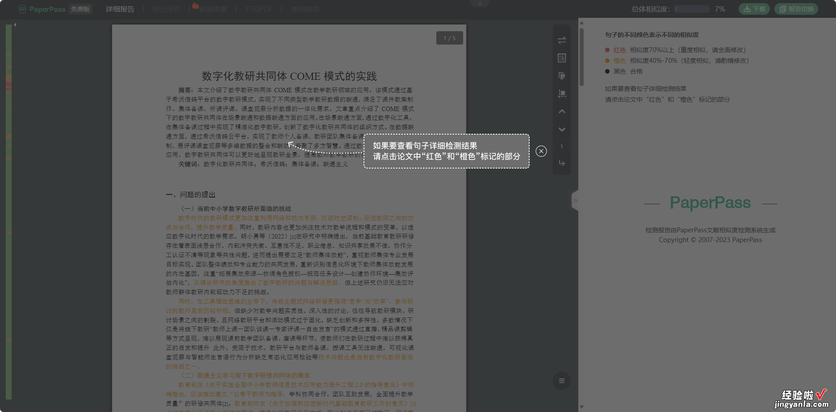Click the black similarity legend dot
The width and height of the screenshot is (836, 412).
607,71
